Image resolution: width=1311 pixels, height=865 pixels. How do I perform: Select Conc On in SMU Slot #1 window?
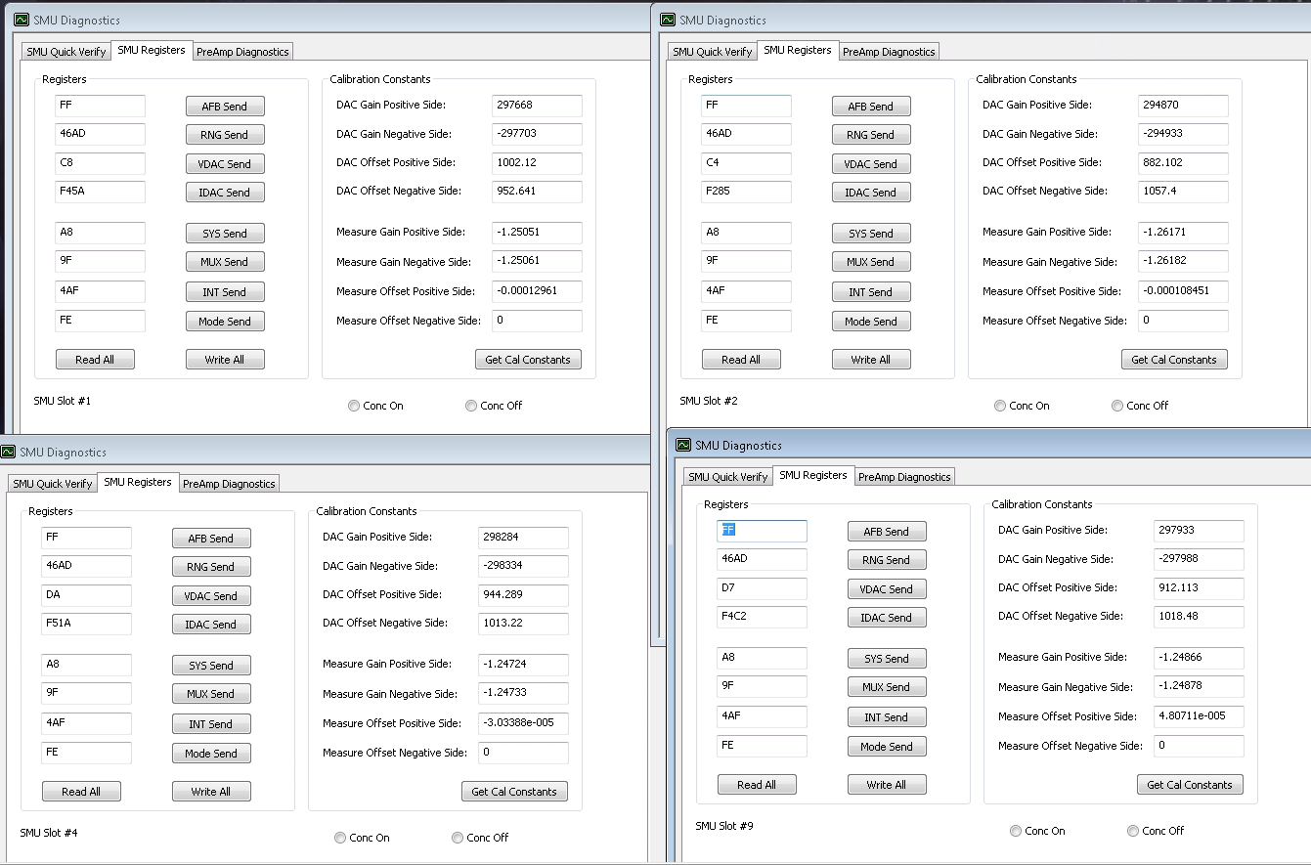point(375,406)
